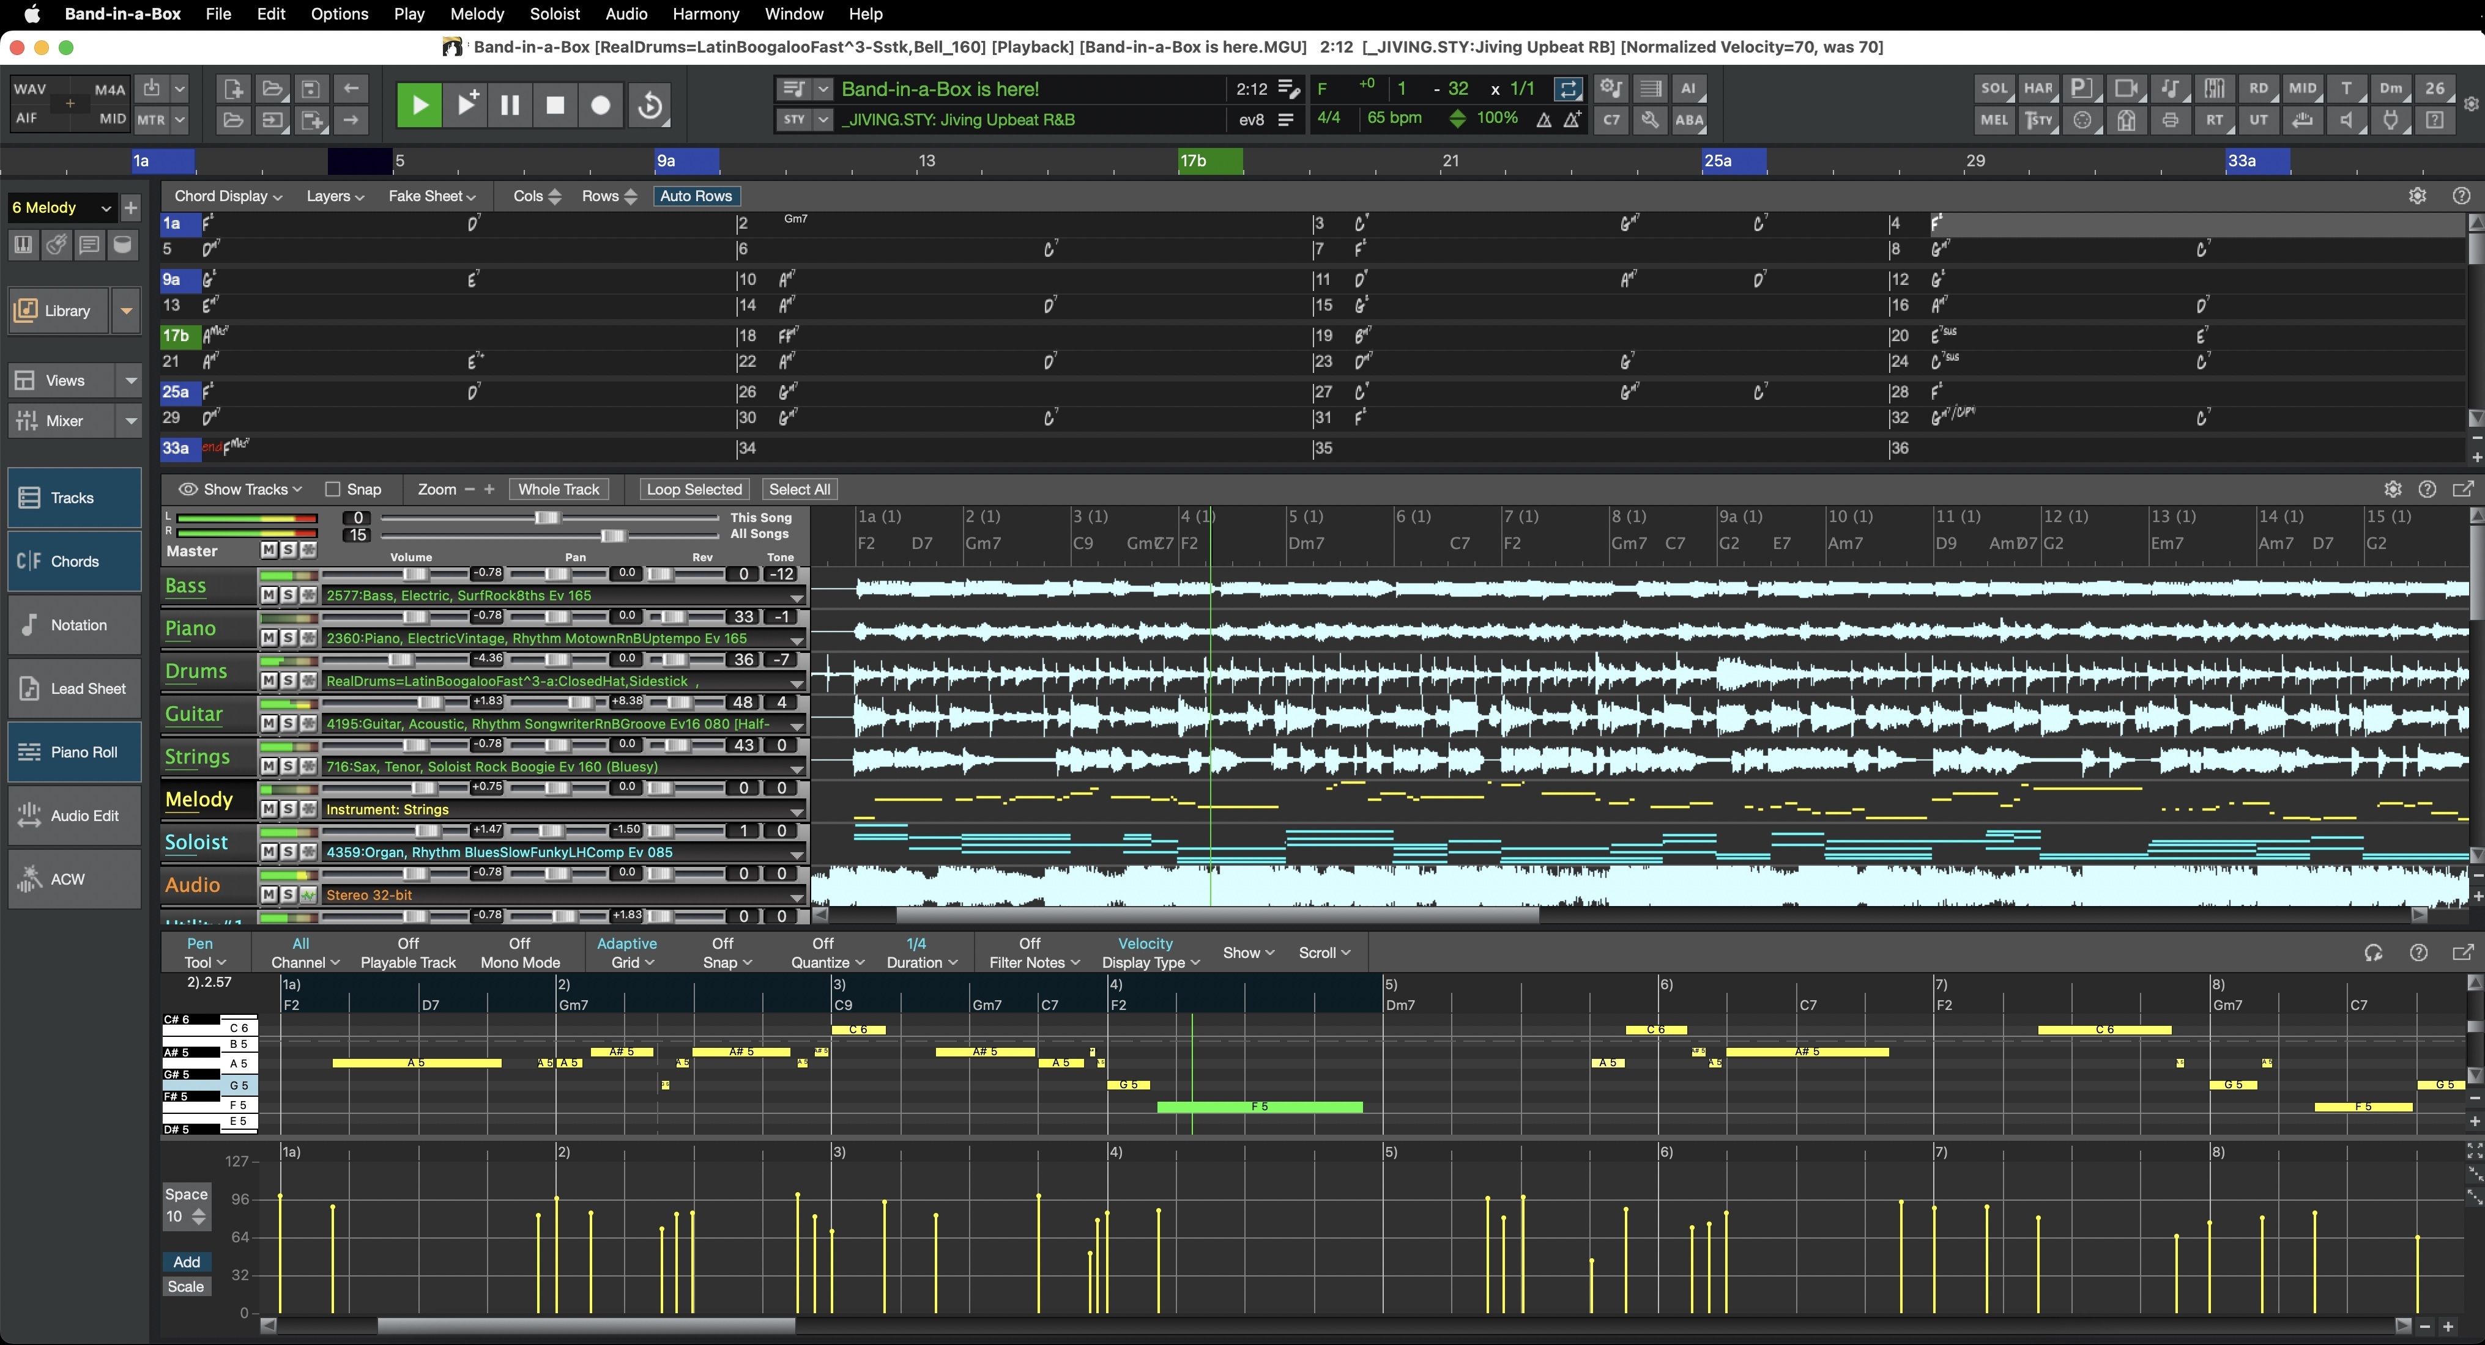2485x1345 pixels.
Task: Click the Stop playback button
Action: pyautogui.click(x=555, y=105)
